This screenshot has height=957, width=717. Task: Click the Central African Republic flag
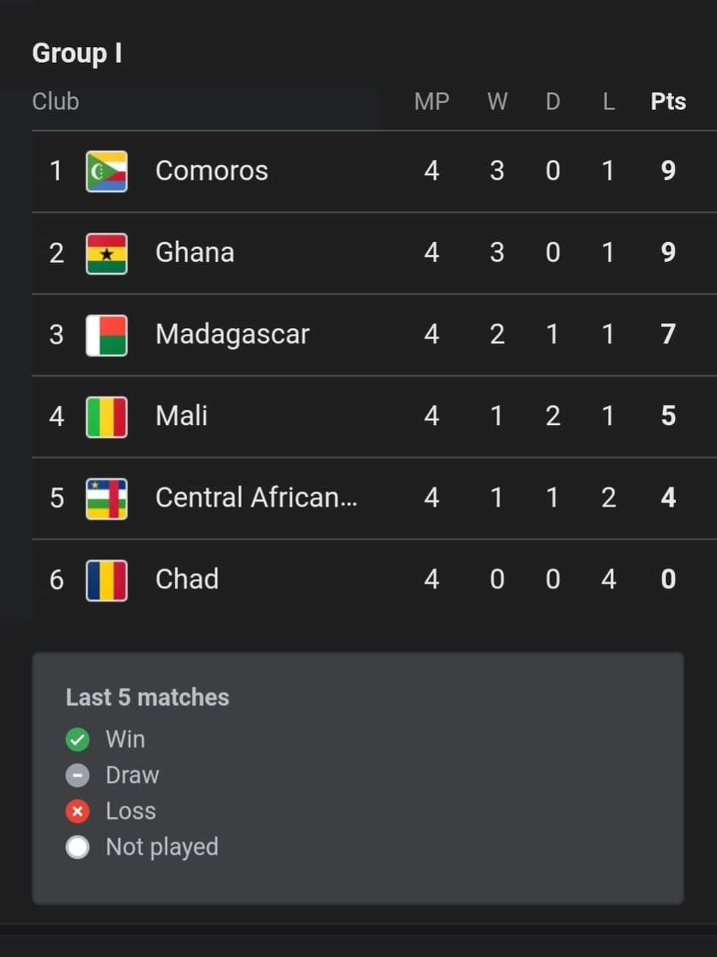106,499
